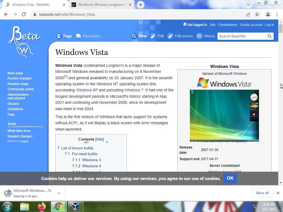Open the Chrome profile avatar icon
Screen dimensions: 283x212
(268, 14)
